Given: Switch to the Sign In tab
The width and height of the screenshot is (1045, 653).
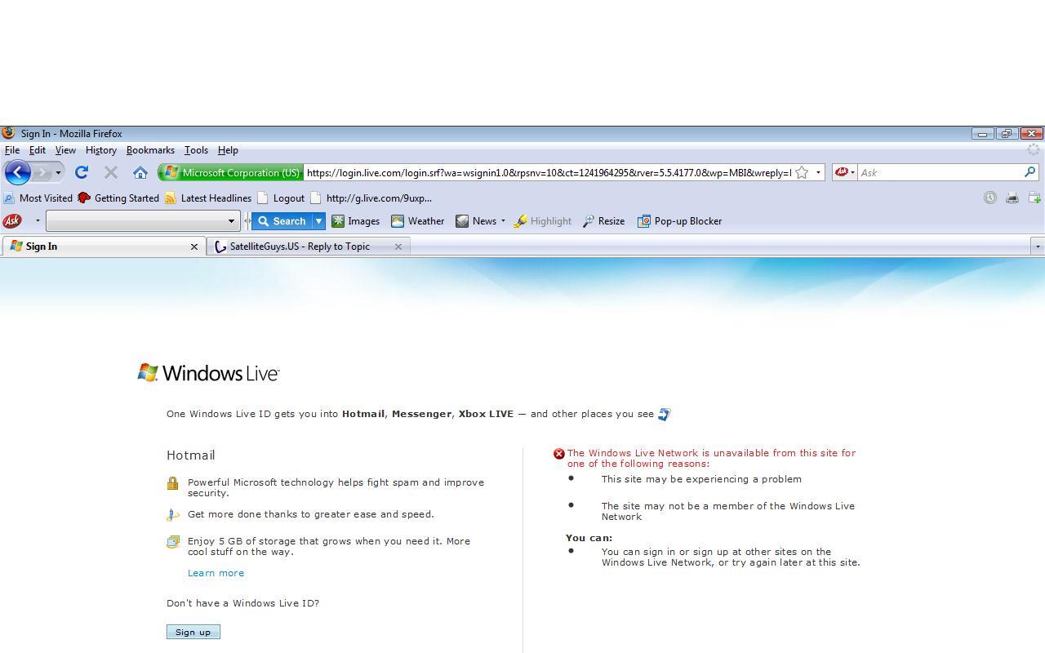Looking at the screenshot, I should tap(103, 246).
